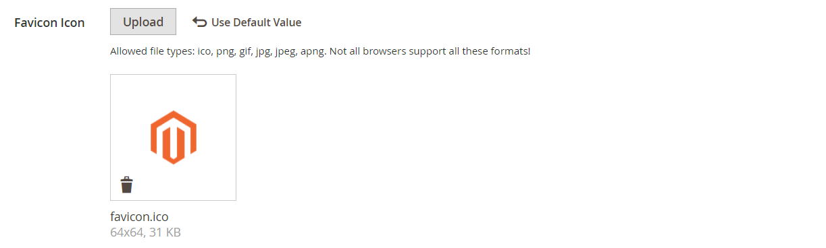Select the Use Default Value link
This screenshot has width=826, height=248.
[x=256, y=22]
